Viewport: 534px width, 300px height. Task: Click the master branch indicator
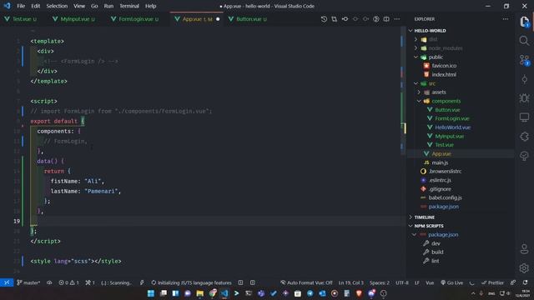(28, 282)
